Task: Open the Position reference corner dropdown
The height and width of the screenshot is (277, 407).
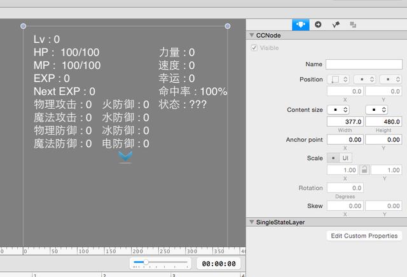Action: click(338, 80)
